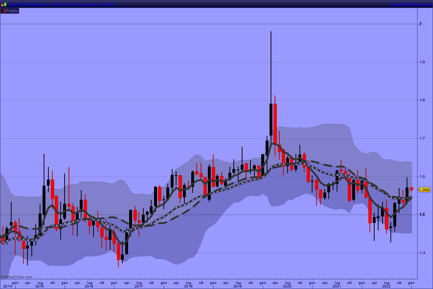Select the 2022 year marker on time axis
The height and width of the screenshot is (289, 433).
point(386,286)
